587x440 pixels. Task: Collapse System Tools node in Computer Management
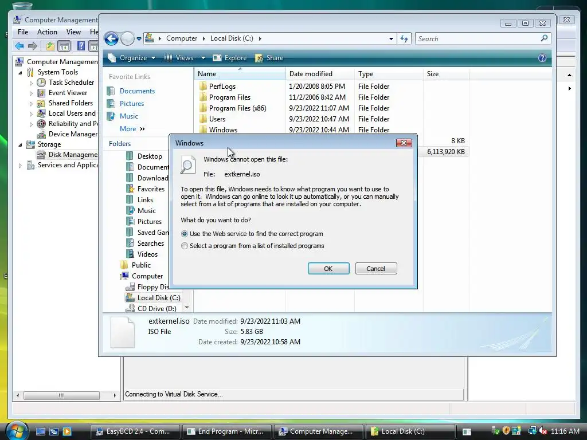click(20, 73)
